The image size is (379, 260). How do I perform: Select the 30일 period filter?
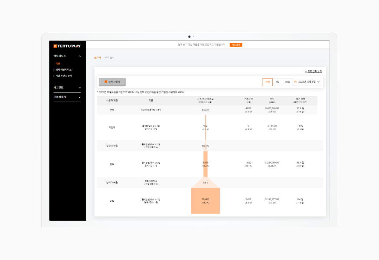pos(287,82)
